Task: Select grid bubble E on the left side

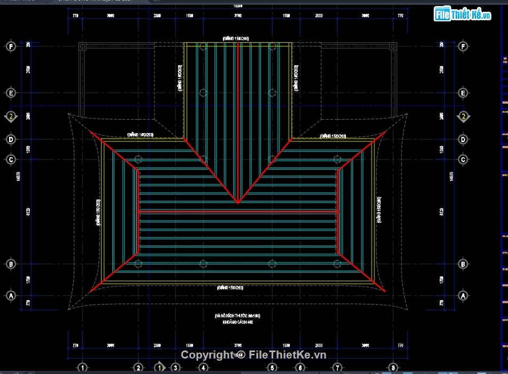Action: pos(11,93)
